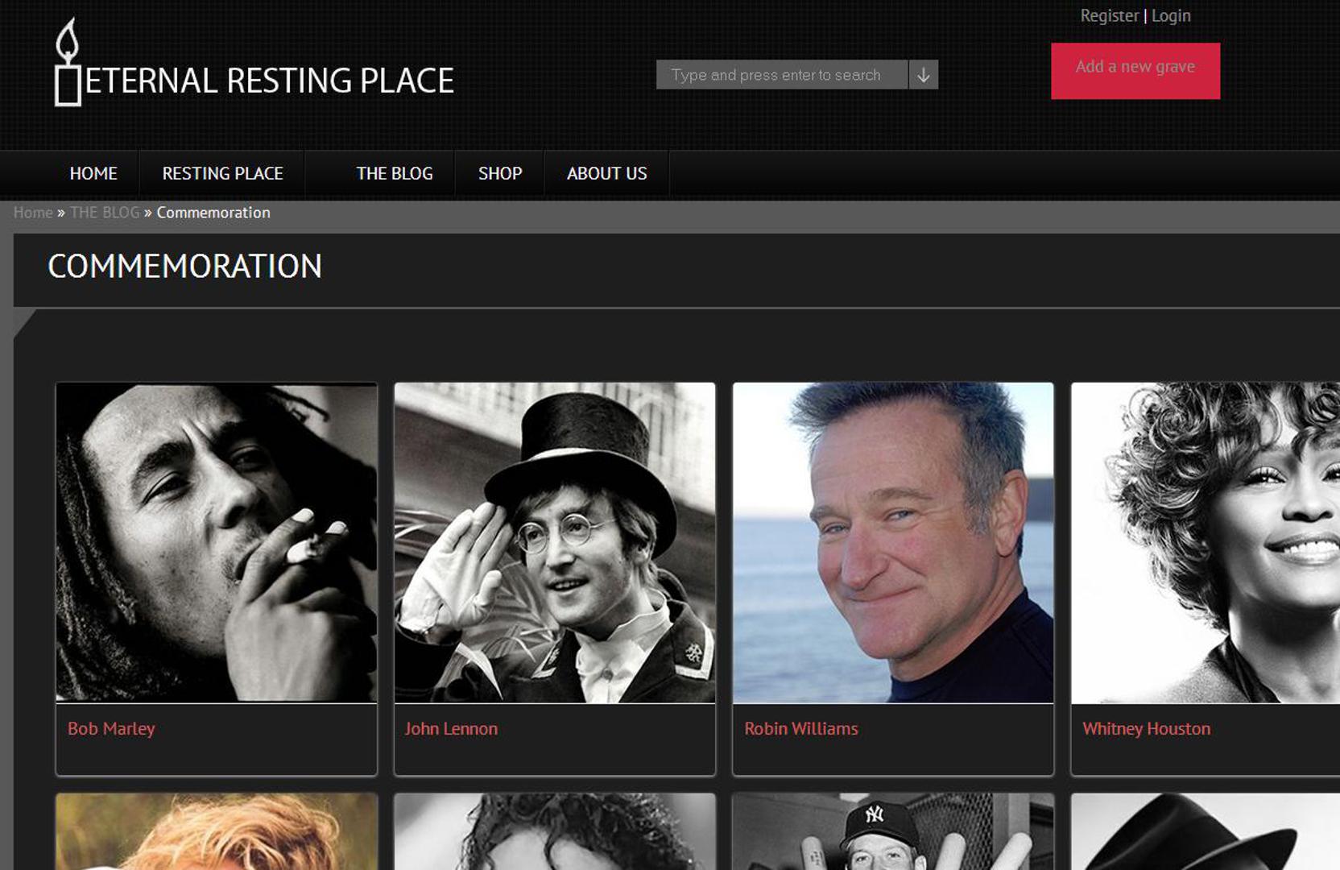Click Home in the breadcrumb trail
The width and height of the screenshot is (1340, 870).
click(x=33, y=213)
